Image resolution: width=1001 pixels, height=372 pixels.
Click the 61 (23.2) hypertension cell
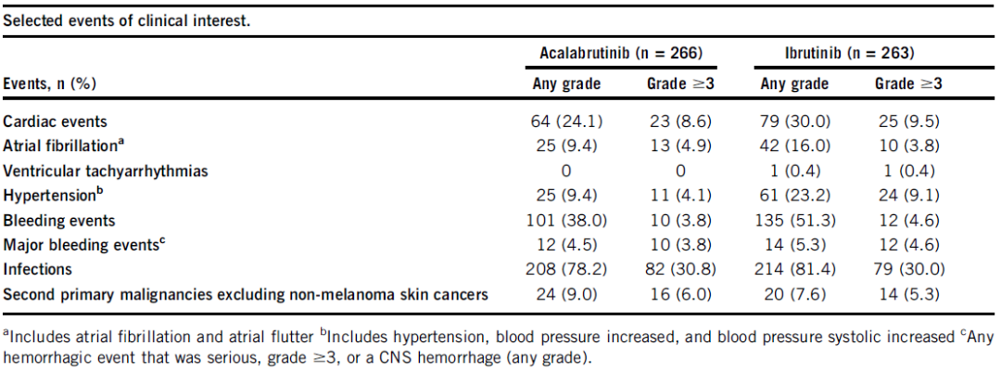point(793,196)
